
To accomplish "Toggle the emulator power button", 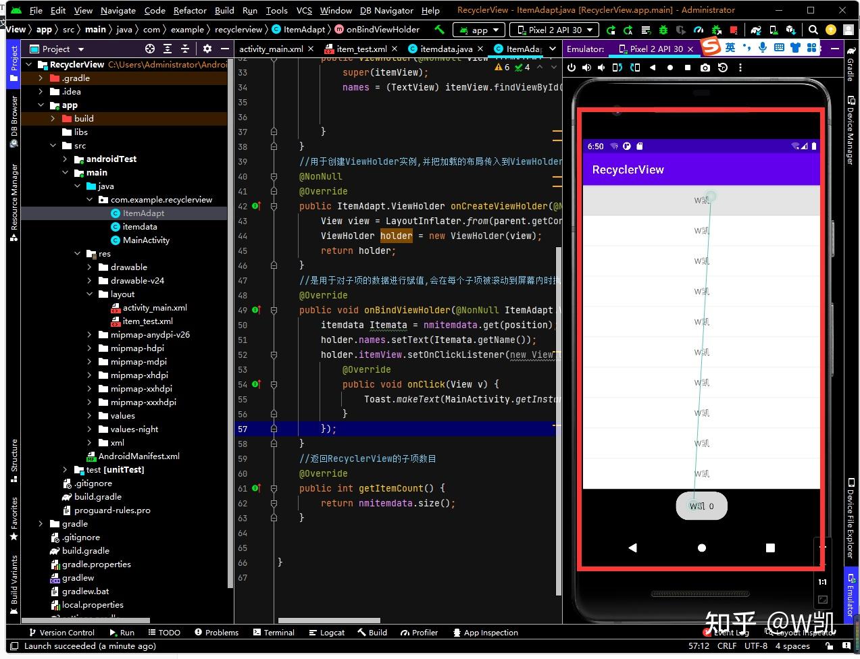I will pos(572,68).
